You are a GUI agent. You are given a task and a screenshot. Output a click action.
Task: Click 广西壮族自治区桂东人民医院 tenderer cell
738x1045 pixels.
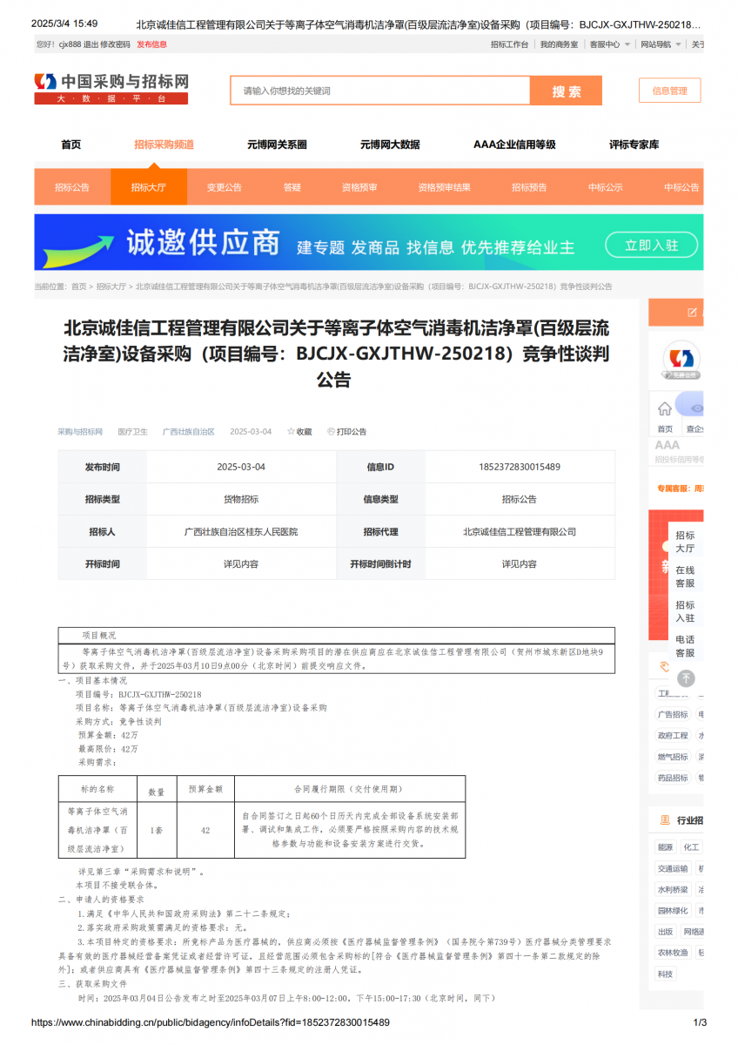[x=241, y=531]
